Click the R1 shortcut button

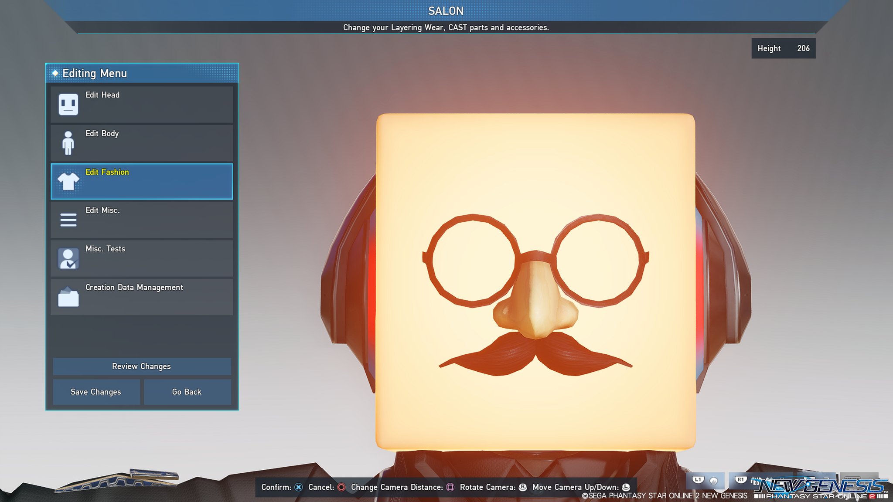[741, 480]
